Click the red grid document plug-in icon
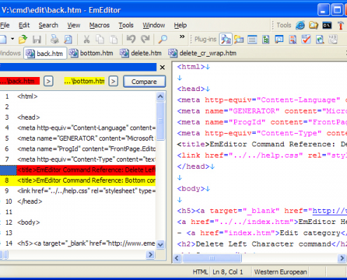The width and height of the screenshot is (347, 280). 292,39
